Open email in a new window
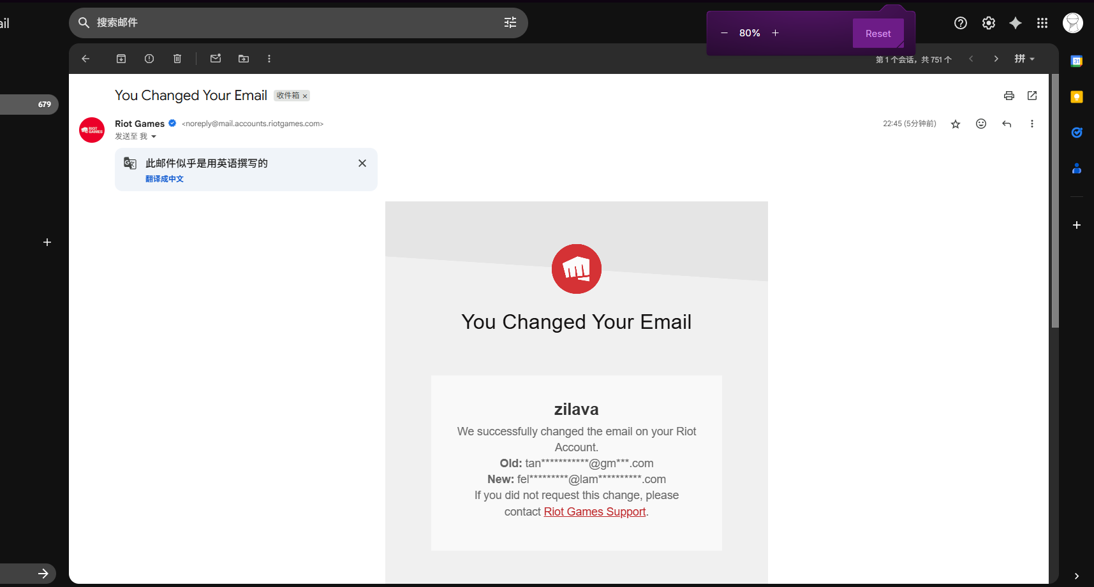Screen dimensions: 1094x587 pos(1032,96)
